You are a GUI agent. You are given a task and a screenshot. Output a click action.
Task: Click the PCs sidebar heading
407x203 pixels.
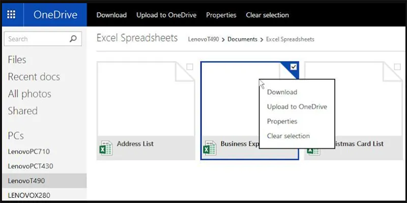[x=16, y=136]
